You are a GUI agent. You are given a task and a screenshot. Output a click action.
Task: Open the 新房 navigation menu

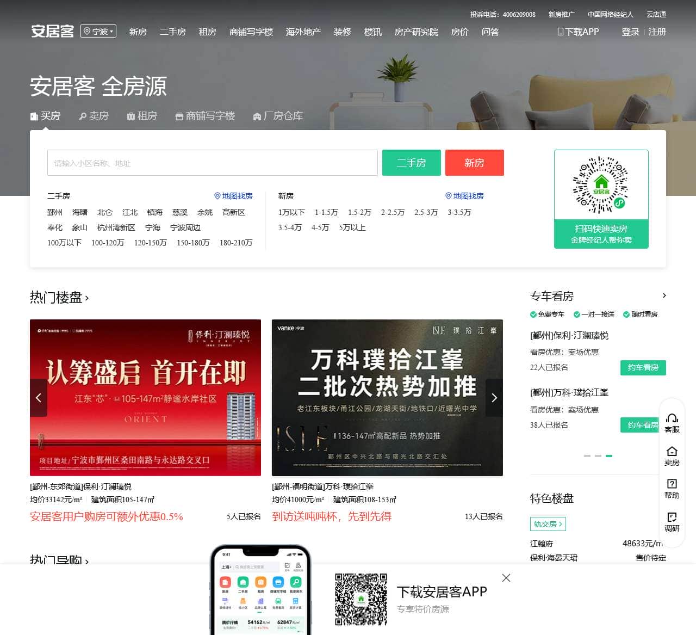point(138,32)
